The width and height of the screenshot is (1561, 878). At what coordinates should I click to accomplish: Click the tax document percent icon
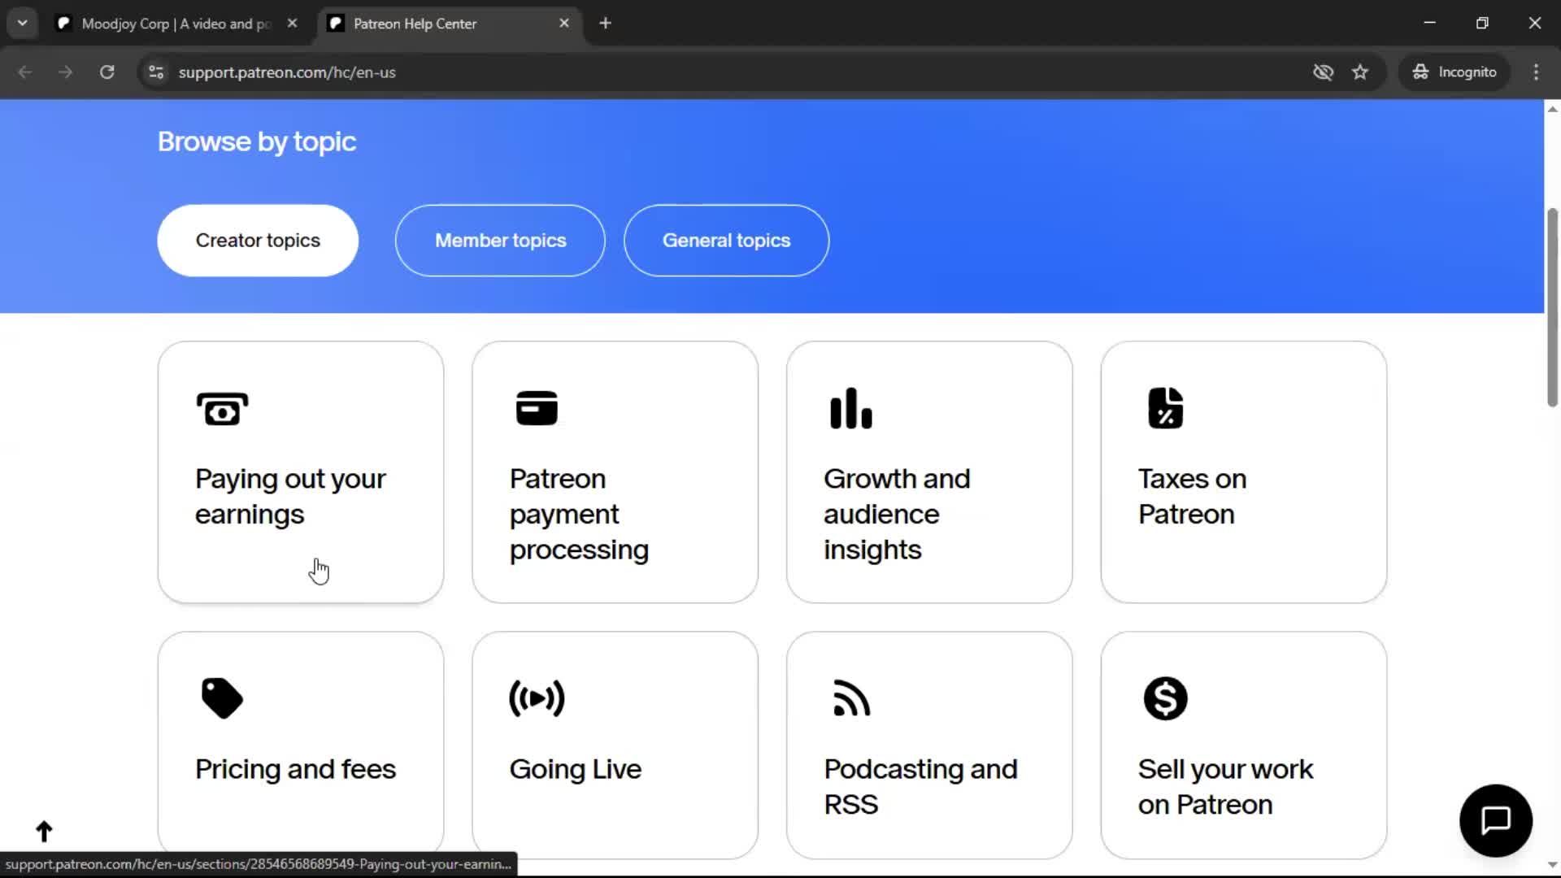click(1165, 408)
